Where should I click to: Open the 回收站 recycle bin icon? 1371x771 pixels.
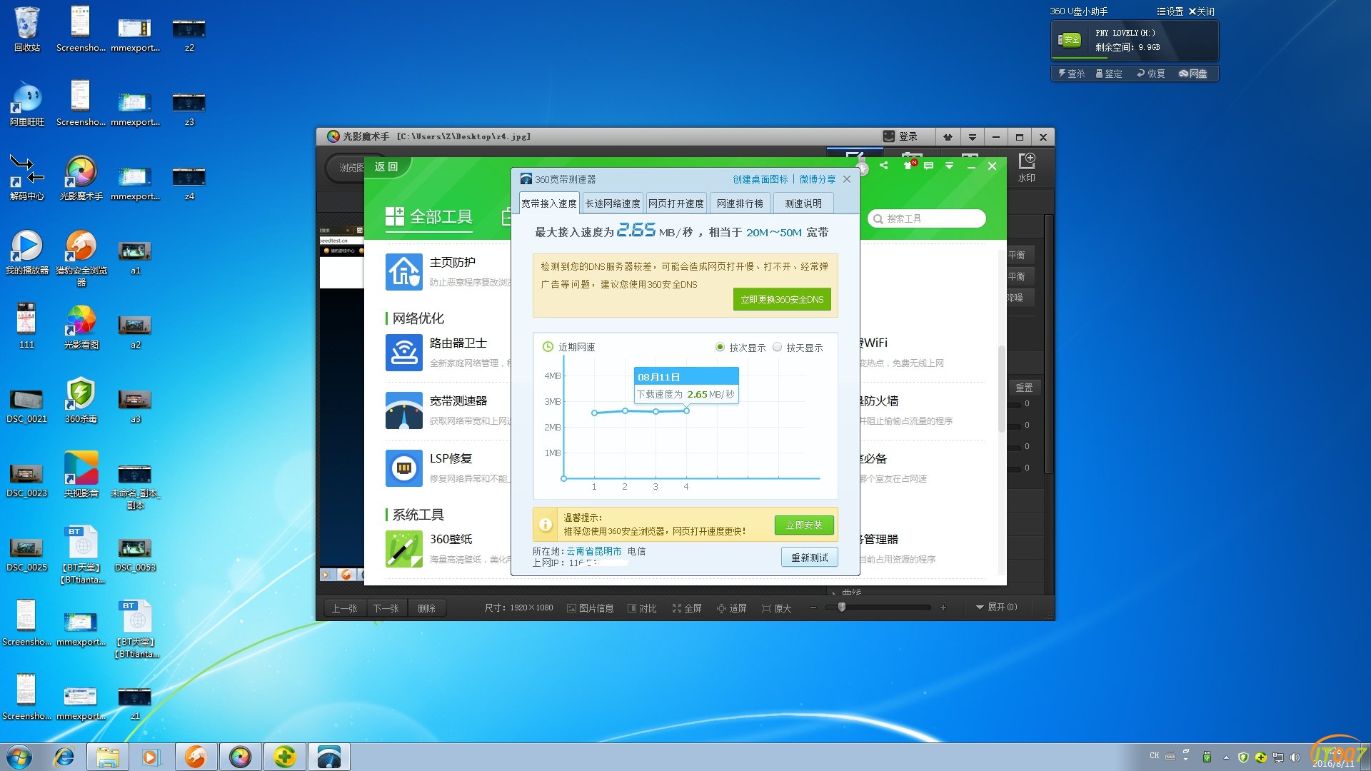(27, 29)
